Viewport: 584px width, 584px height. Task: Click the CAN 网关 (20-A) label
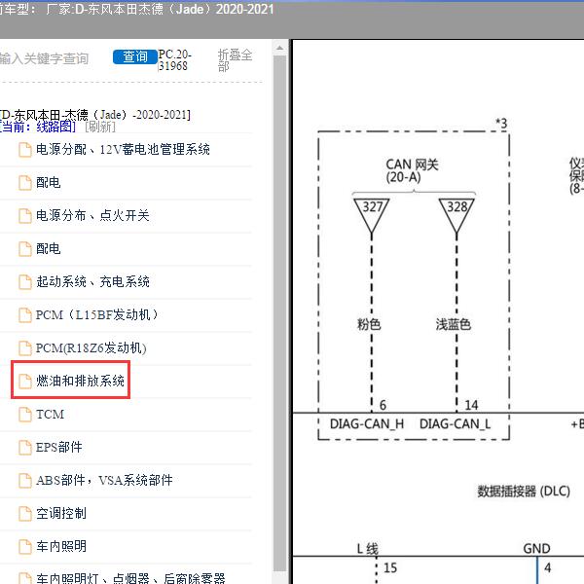[x=412, y=170]
